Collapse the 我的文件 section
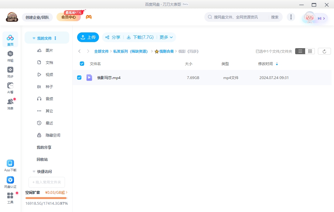This screenshot has height=212, width=334. click(x=34, y=38)
